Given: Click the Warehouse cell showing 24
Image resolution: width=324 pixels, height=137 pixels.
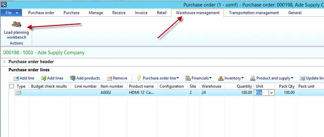Looking at the screenshot, I should click(212, 93).
